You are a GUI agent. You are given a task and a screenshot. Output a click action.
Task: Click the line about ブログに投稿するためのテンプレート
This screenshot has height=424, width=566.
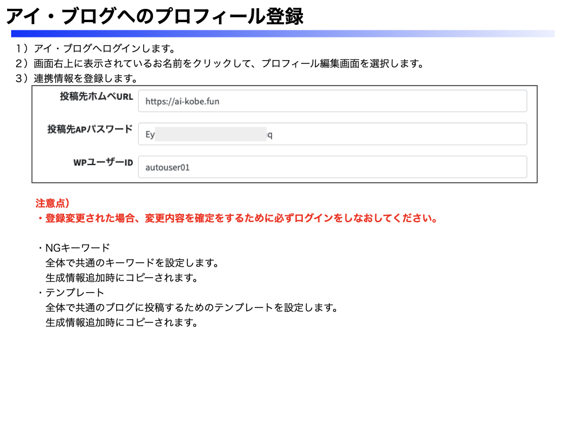point(191,308)
